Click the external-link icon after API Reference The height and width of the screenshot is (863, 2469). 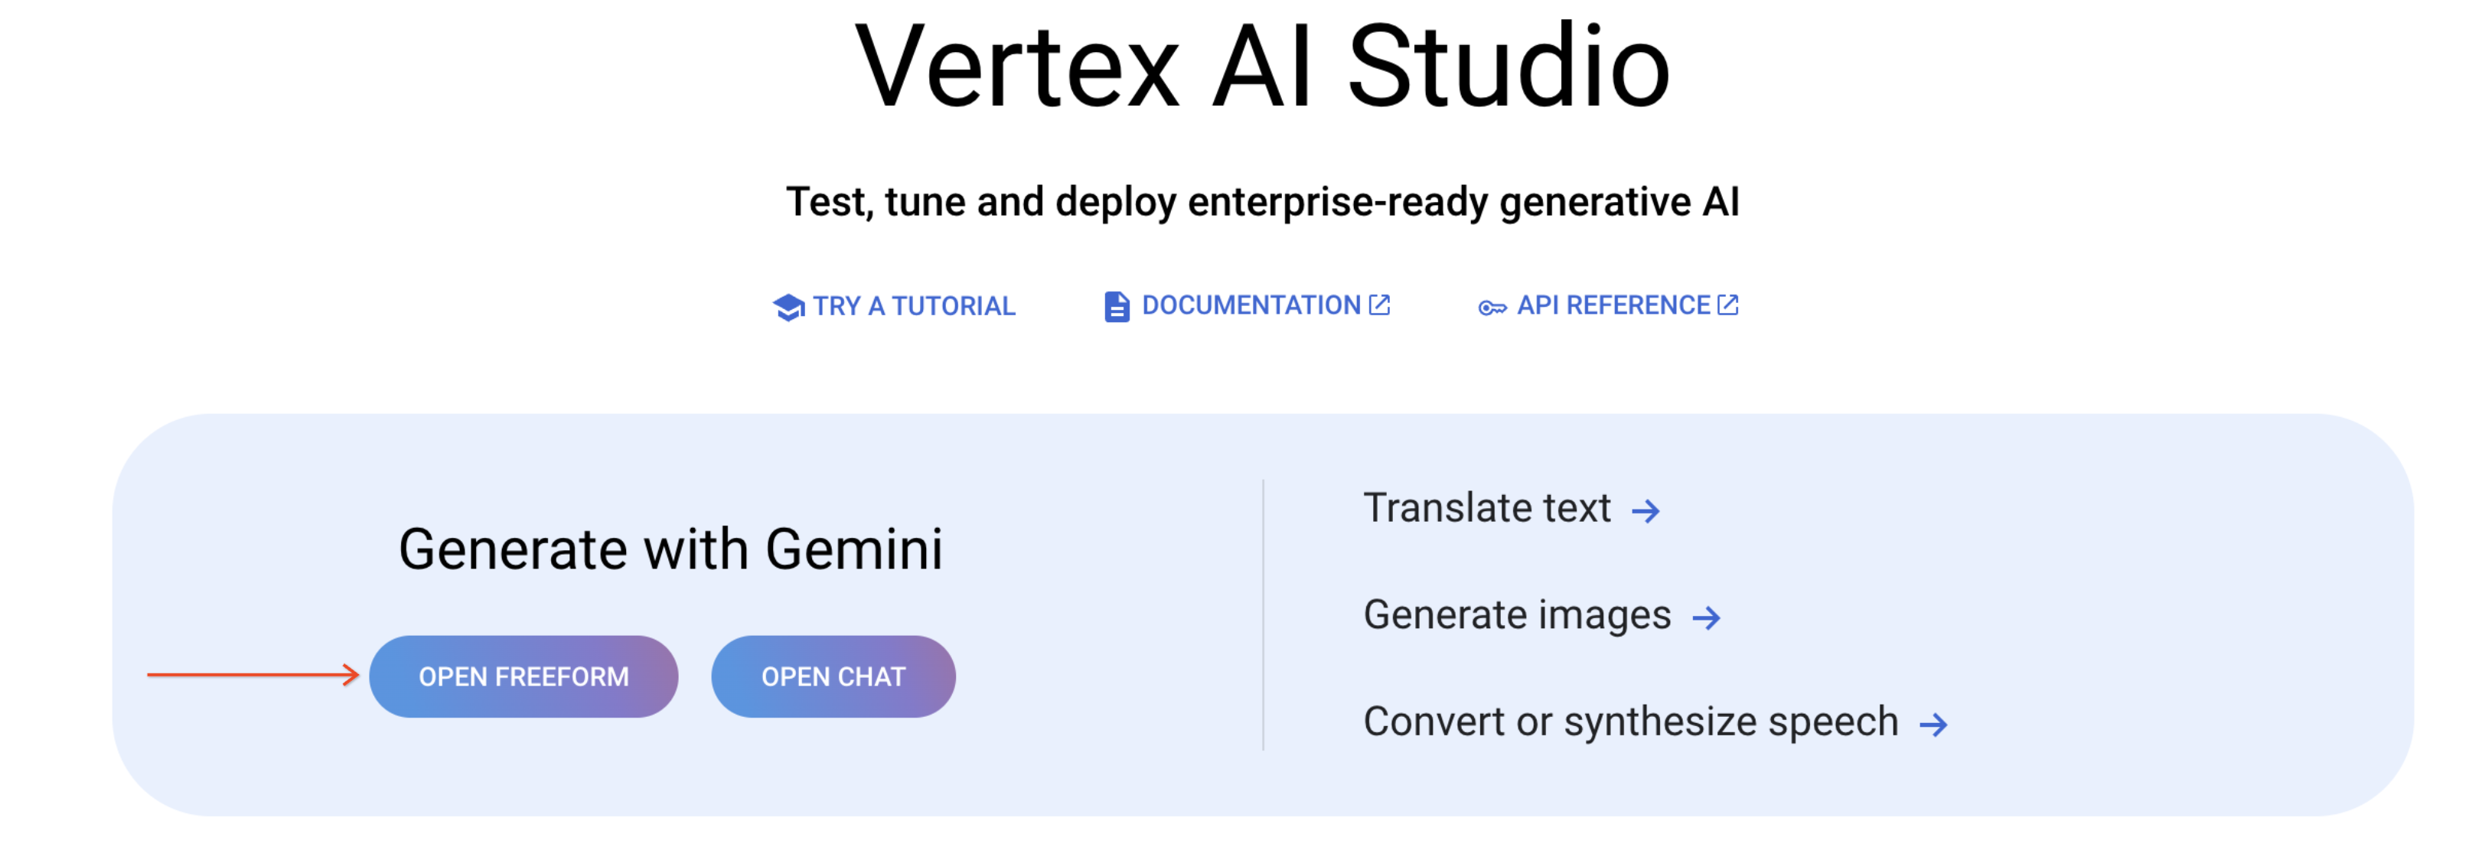(1728, 304)
